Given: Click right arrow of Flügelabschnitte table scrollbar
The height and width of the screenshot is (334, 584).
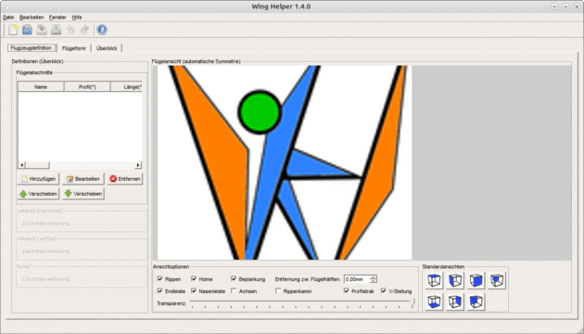Looking at the screenshot, I should tap(138, 165).
